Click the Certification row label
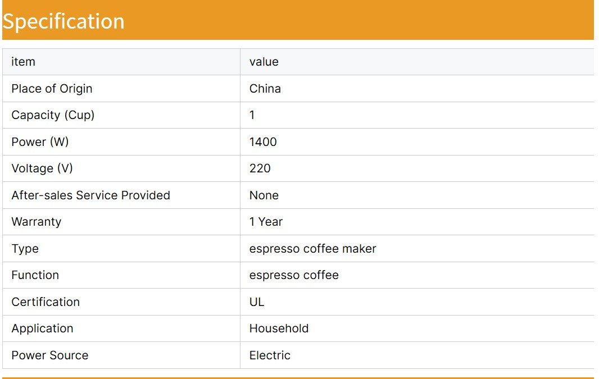599x379 pixels. [x=46, y=302]
